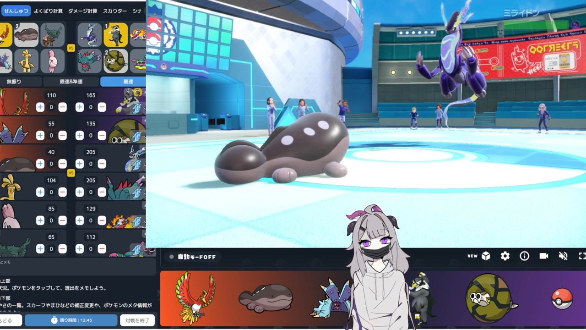This screenshot has width=586, height=330.
Task: Click the plus button under speed 55
Action: point(40,136)
